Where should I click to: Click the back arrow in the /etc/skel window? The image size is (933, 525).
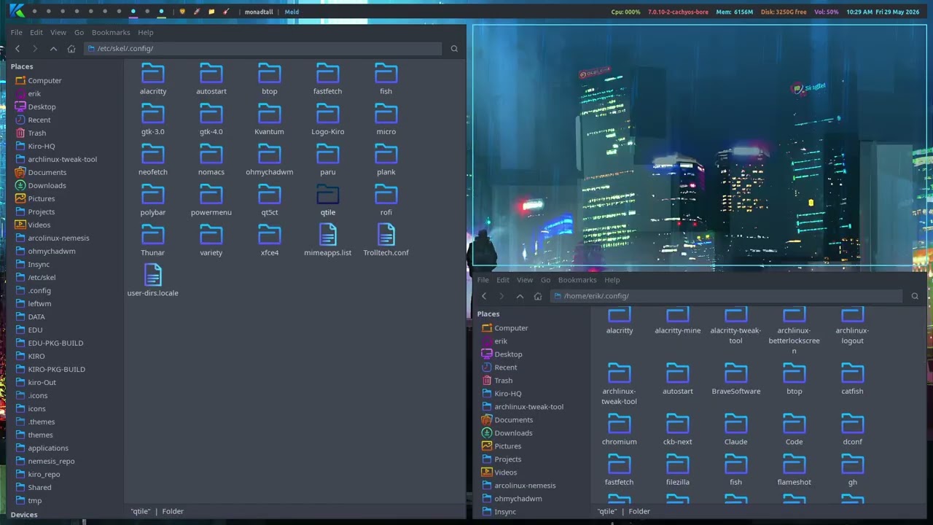tap(17, 49)
